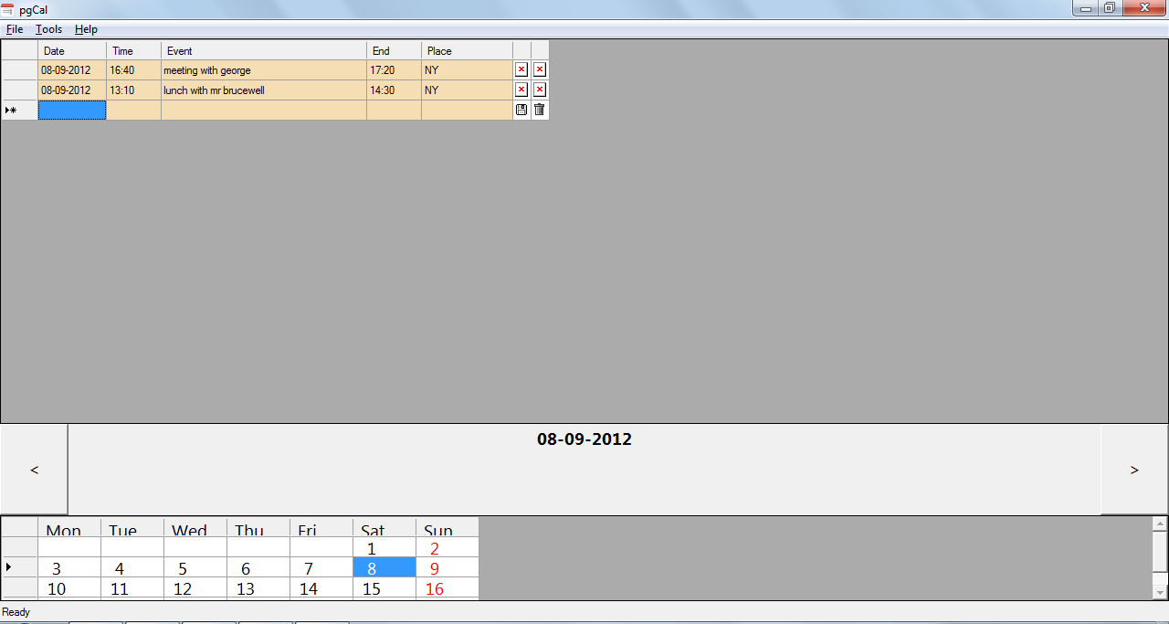This screenshot has height=624, width=1169.
Task: Select day 2 in the calendar
Action: tap(448, 548)
